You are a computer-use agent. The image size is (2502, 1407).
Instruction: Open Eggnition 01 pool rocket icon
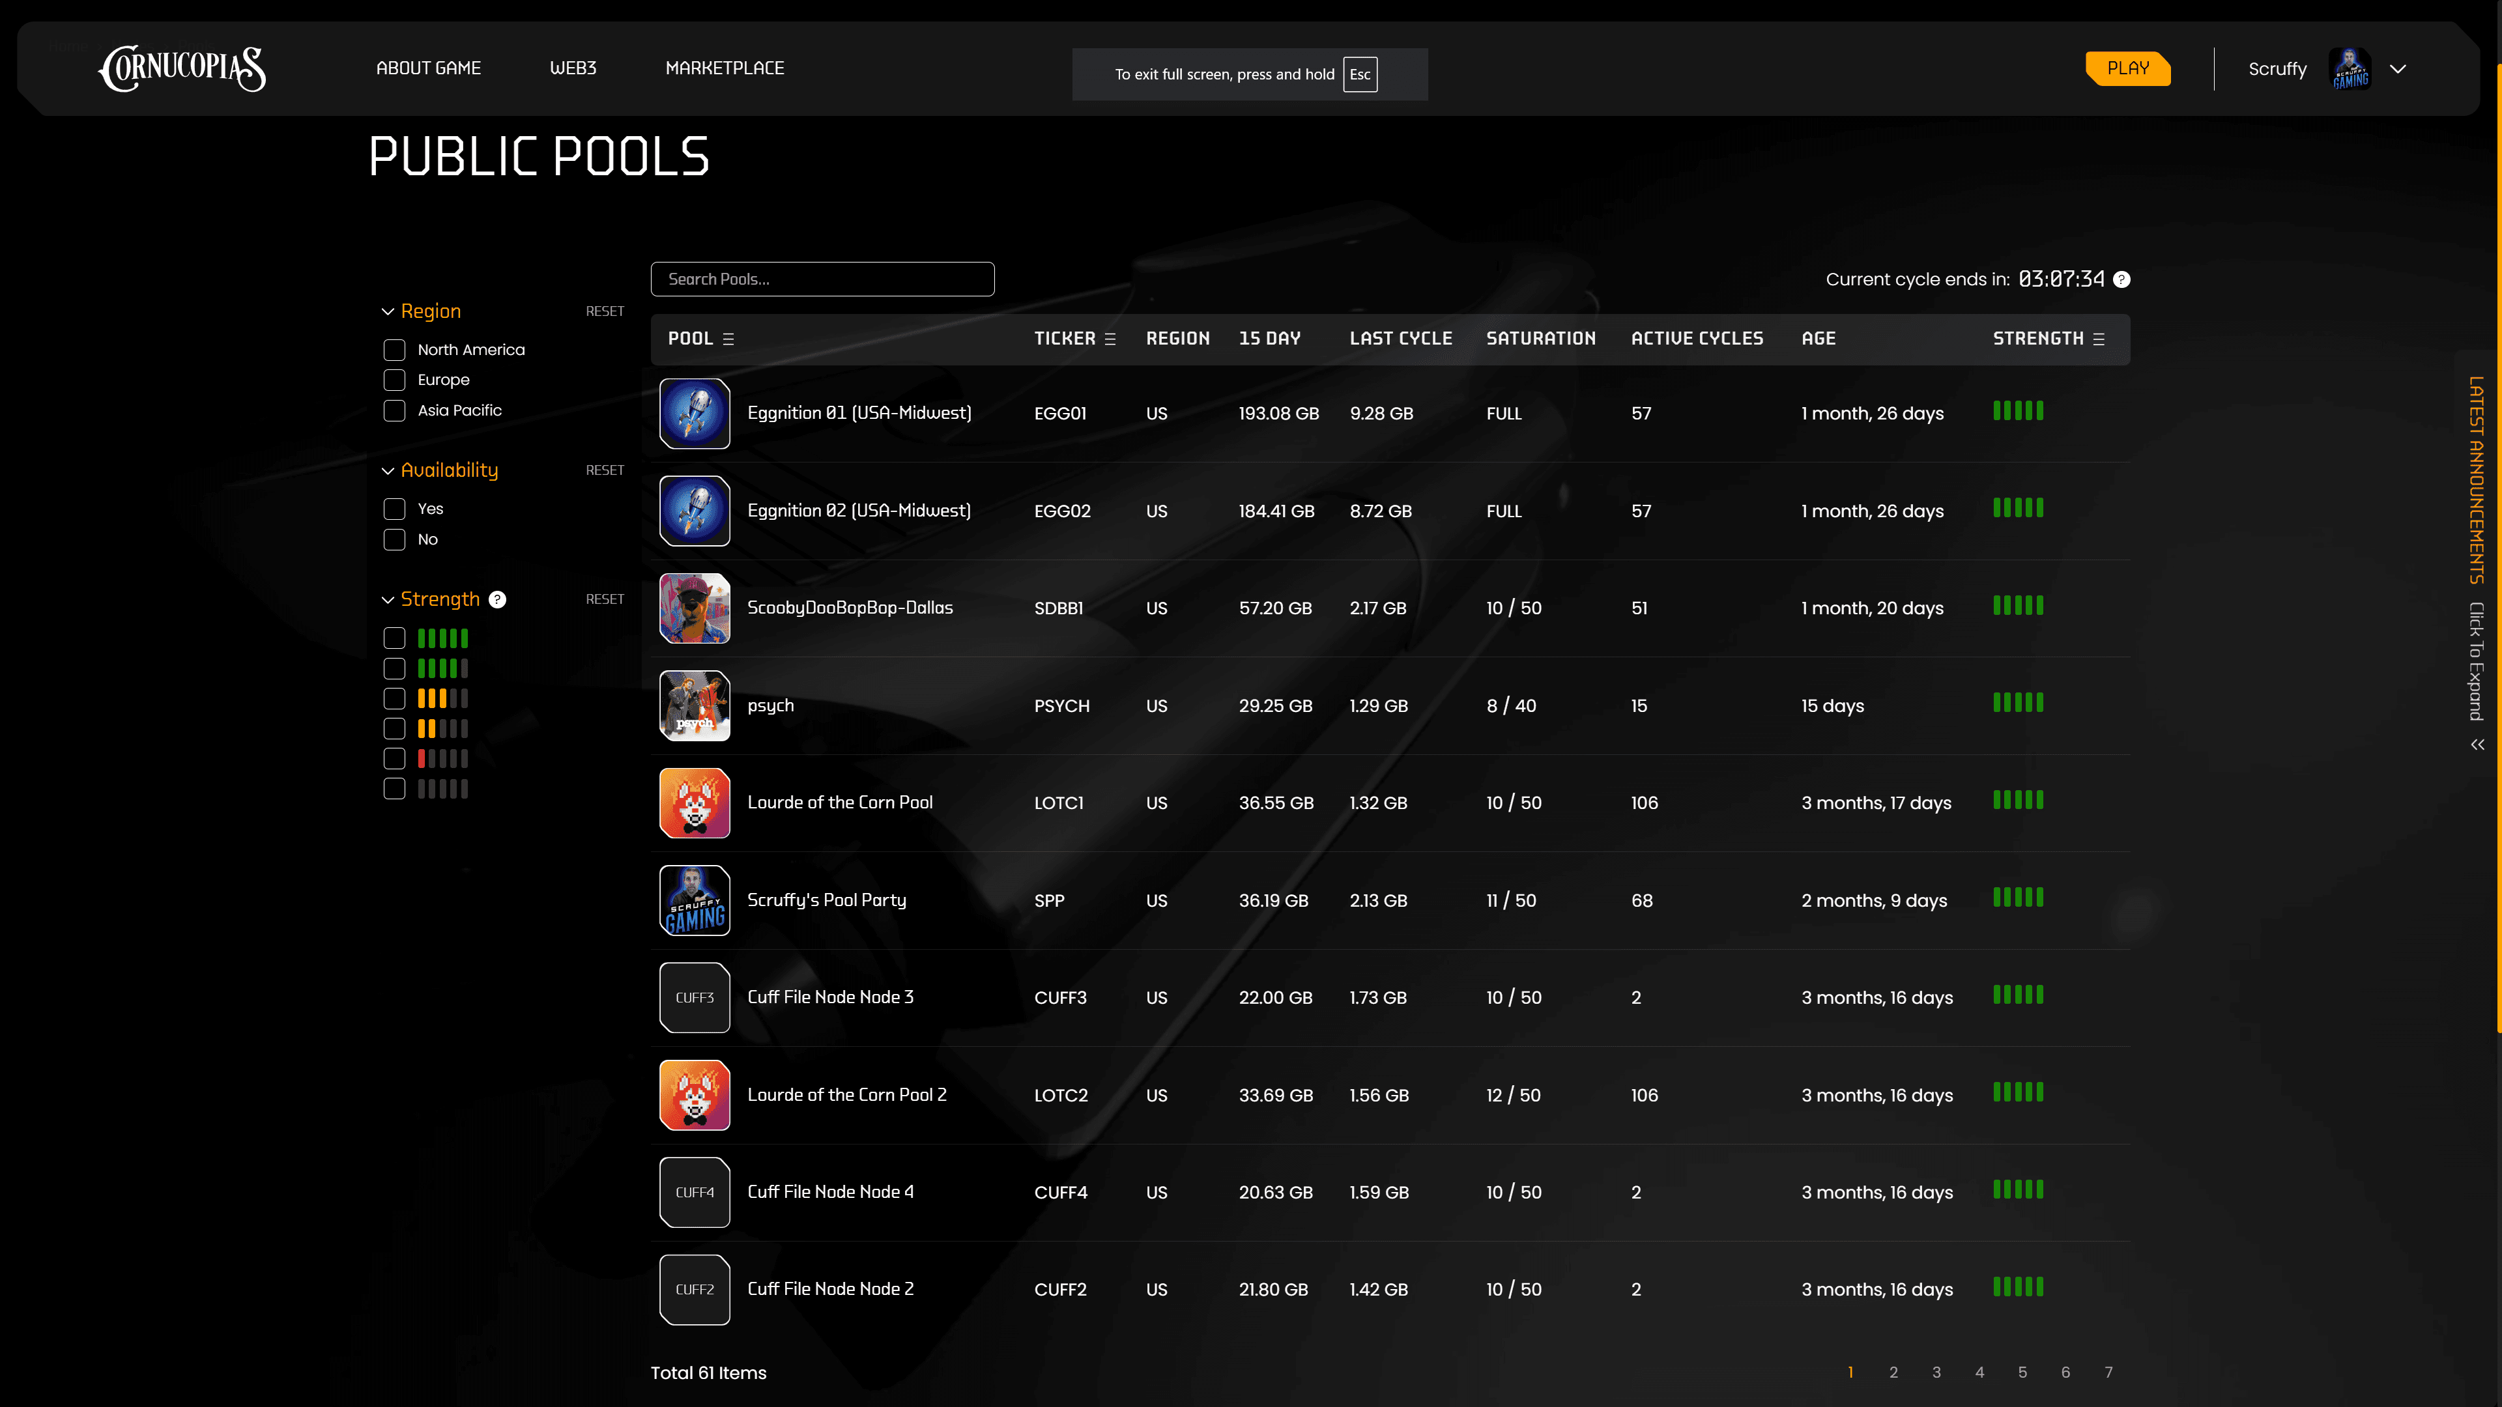coord(695,414)
